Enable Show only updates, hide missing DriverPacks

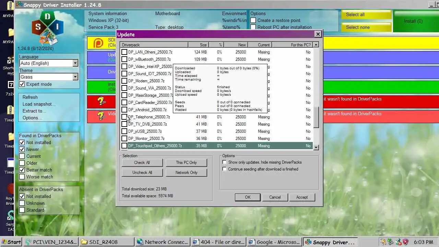pyautogui.click(x=224, y=162)
